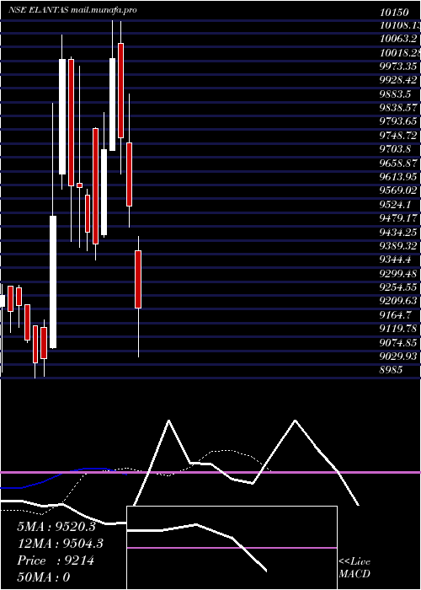Select the 9883.5 price level label

pyautogui.click(x=395, y=94)
